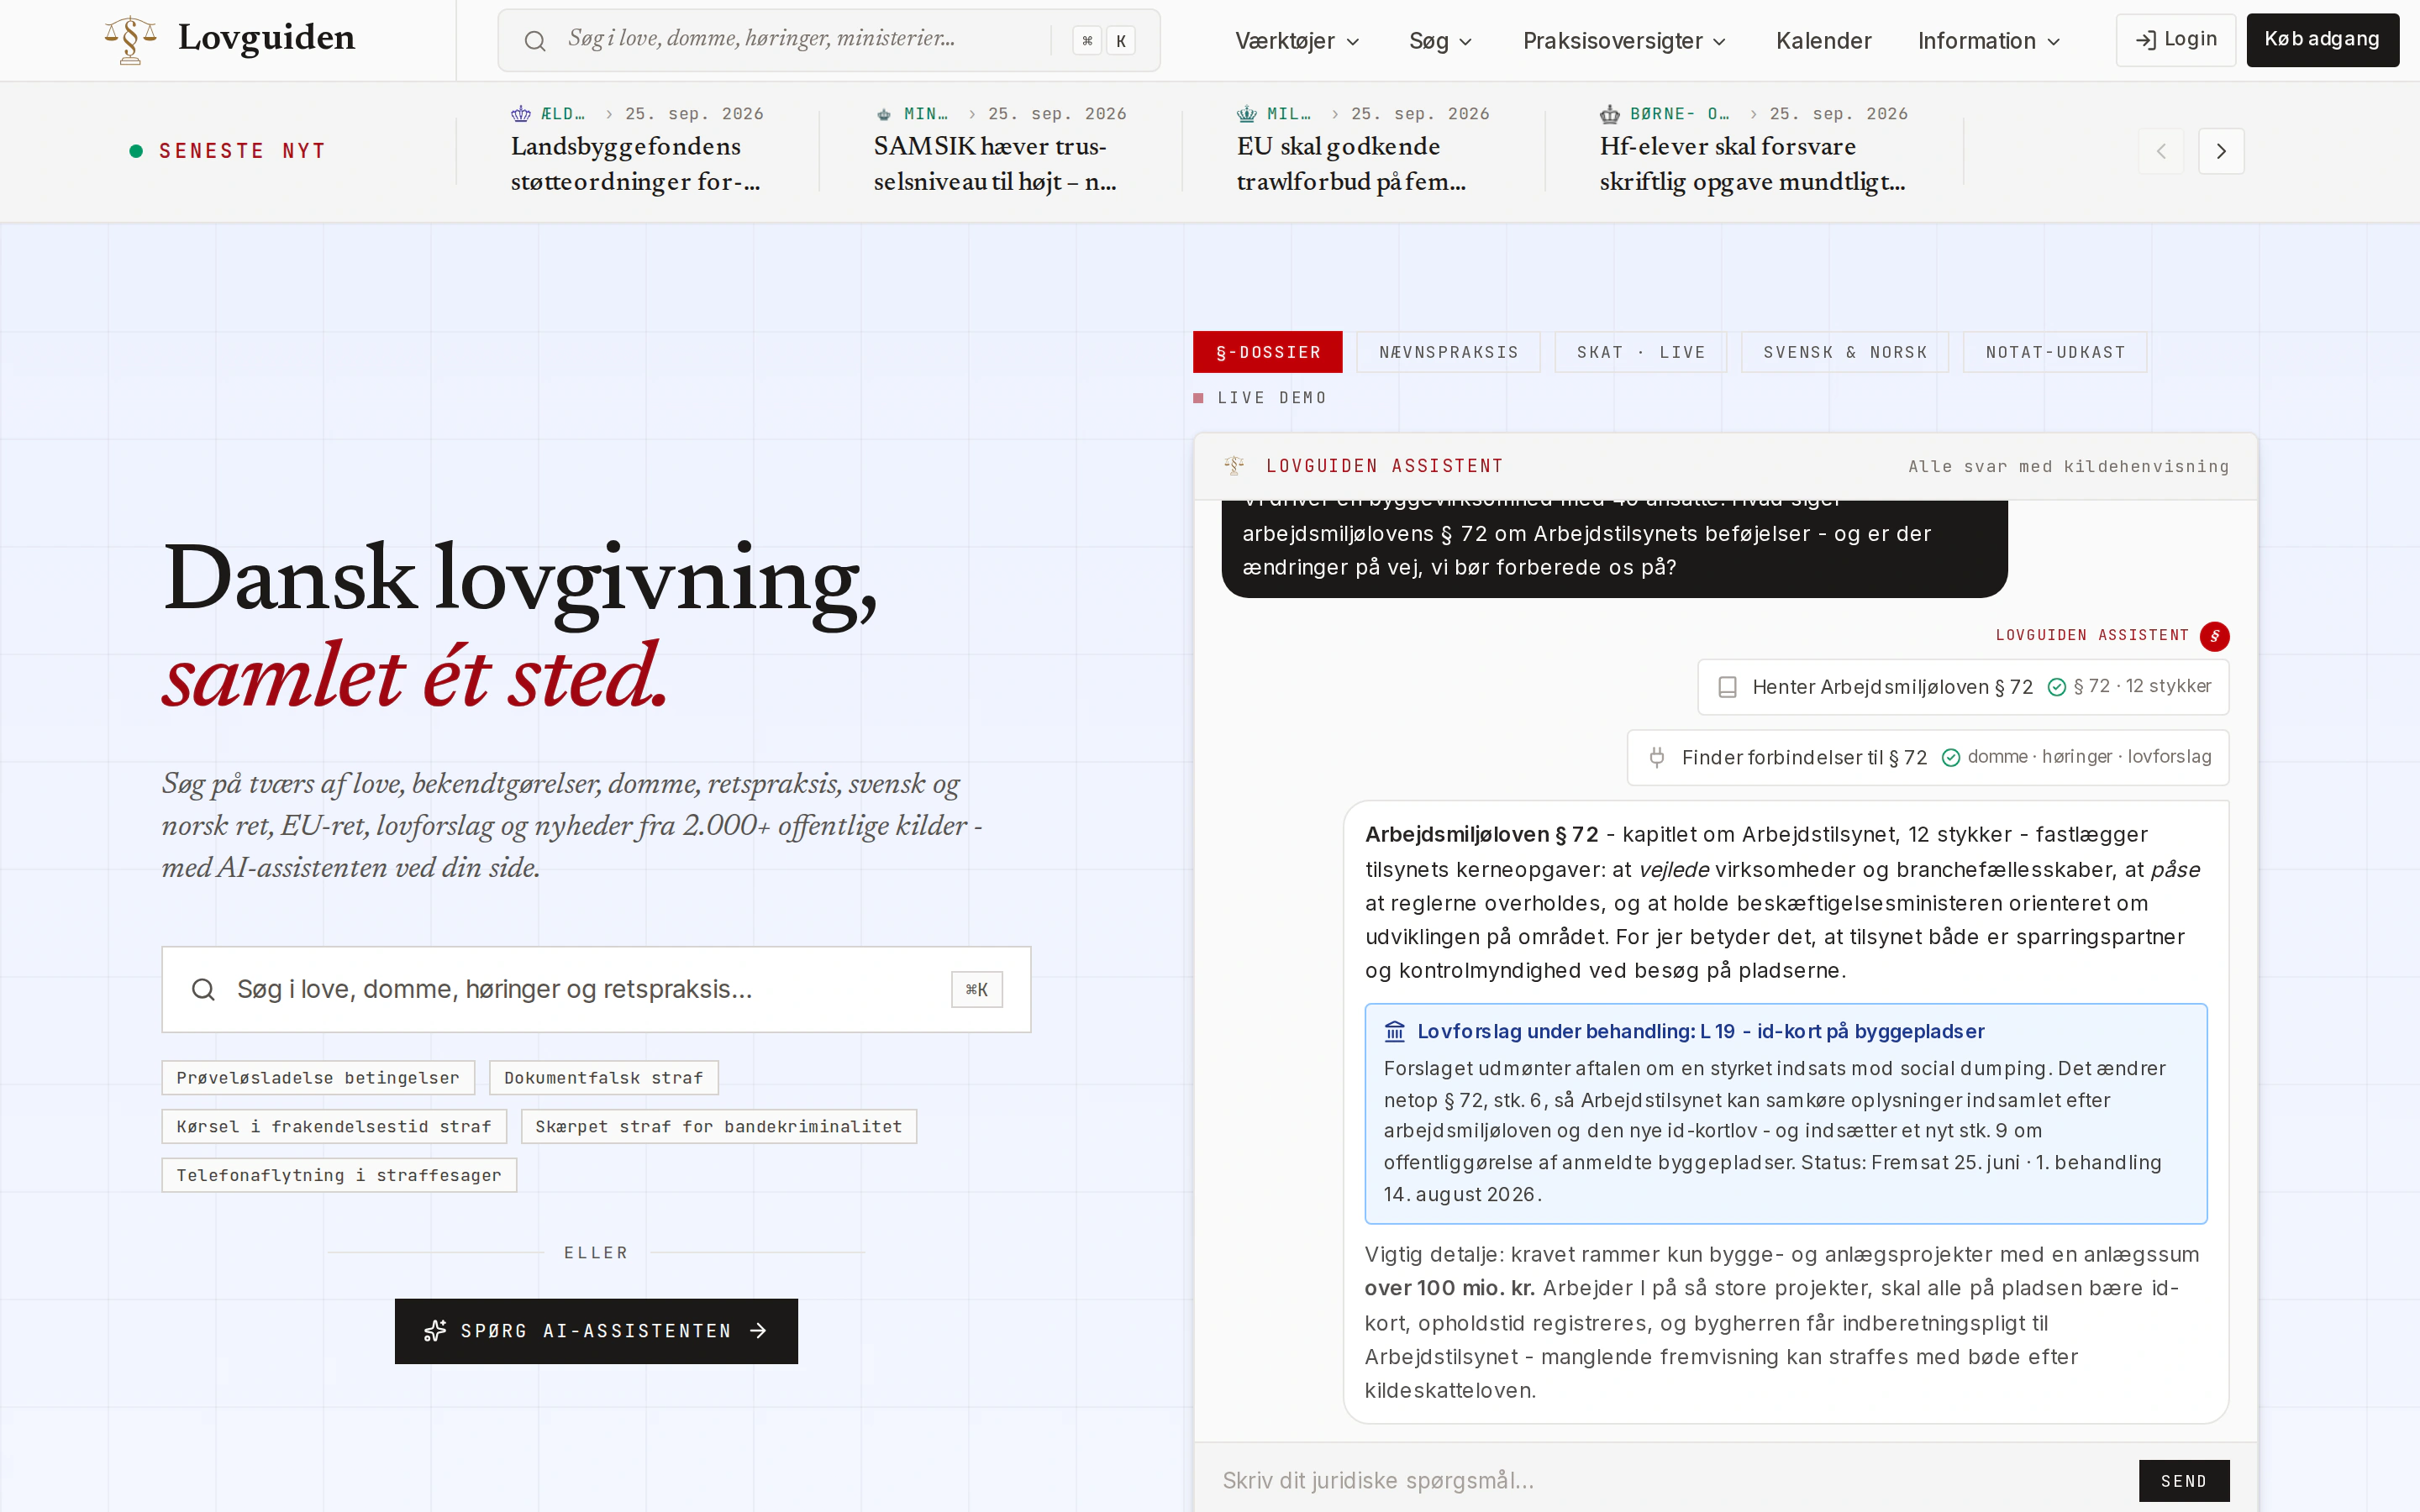Click the next arrow in the news ticker

point(2221,151)
